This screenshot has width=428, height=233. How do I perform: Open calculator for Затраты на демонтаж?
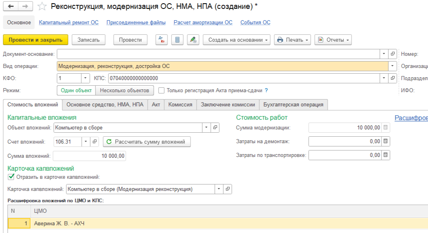coord(386,141)
